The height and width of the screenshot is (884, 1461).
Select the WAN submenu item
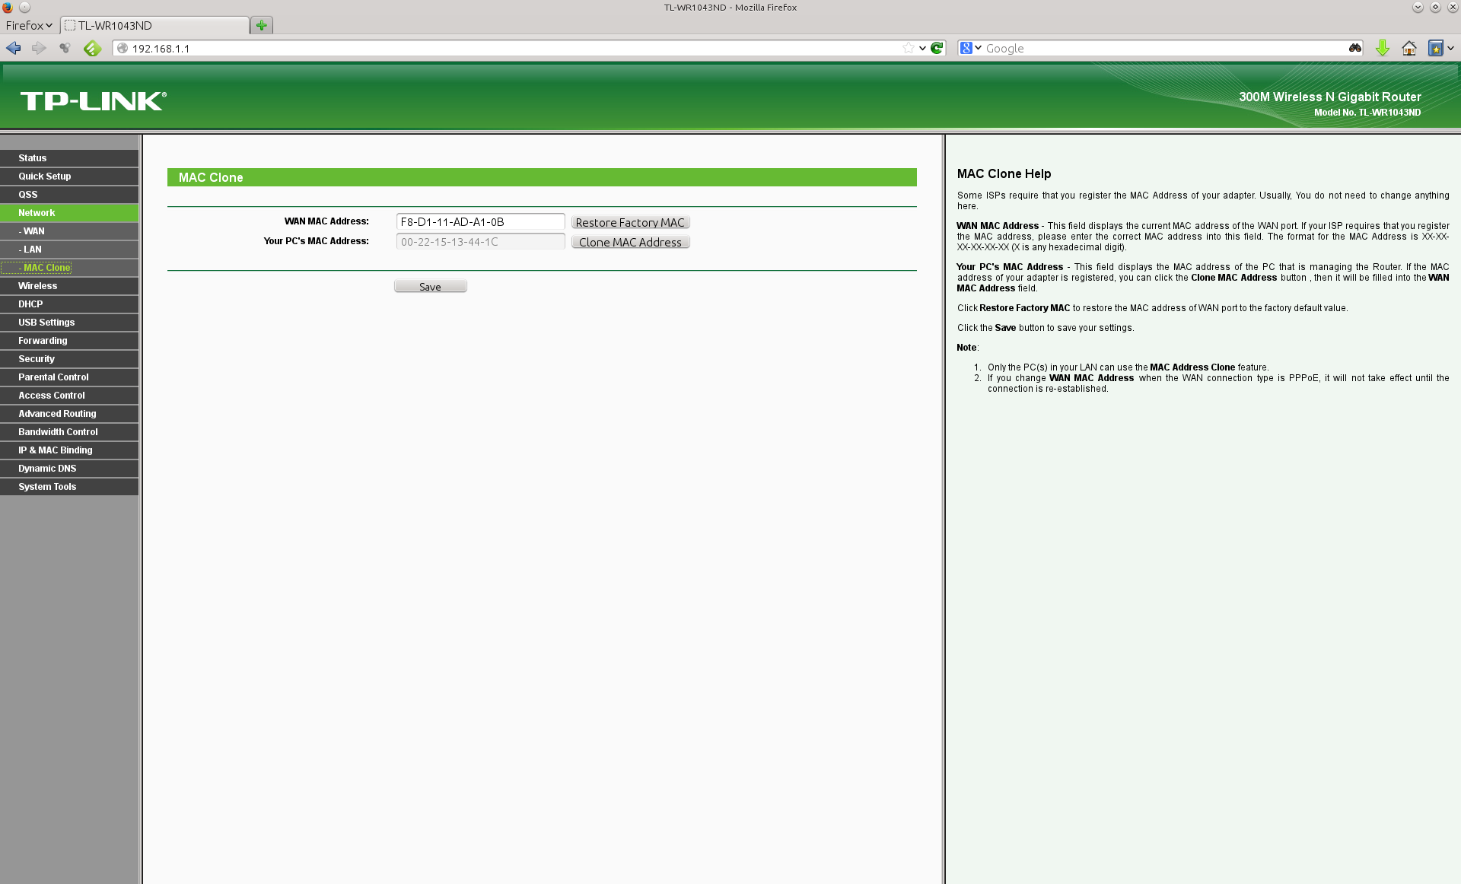click(33, 231)
